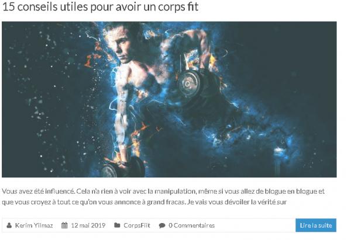351x240 pixels.
Task: Click the man's face in the image
Action: (x=123, y=46)
